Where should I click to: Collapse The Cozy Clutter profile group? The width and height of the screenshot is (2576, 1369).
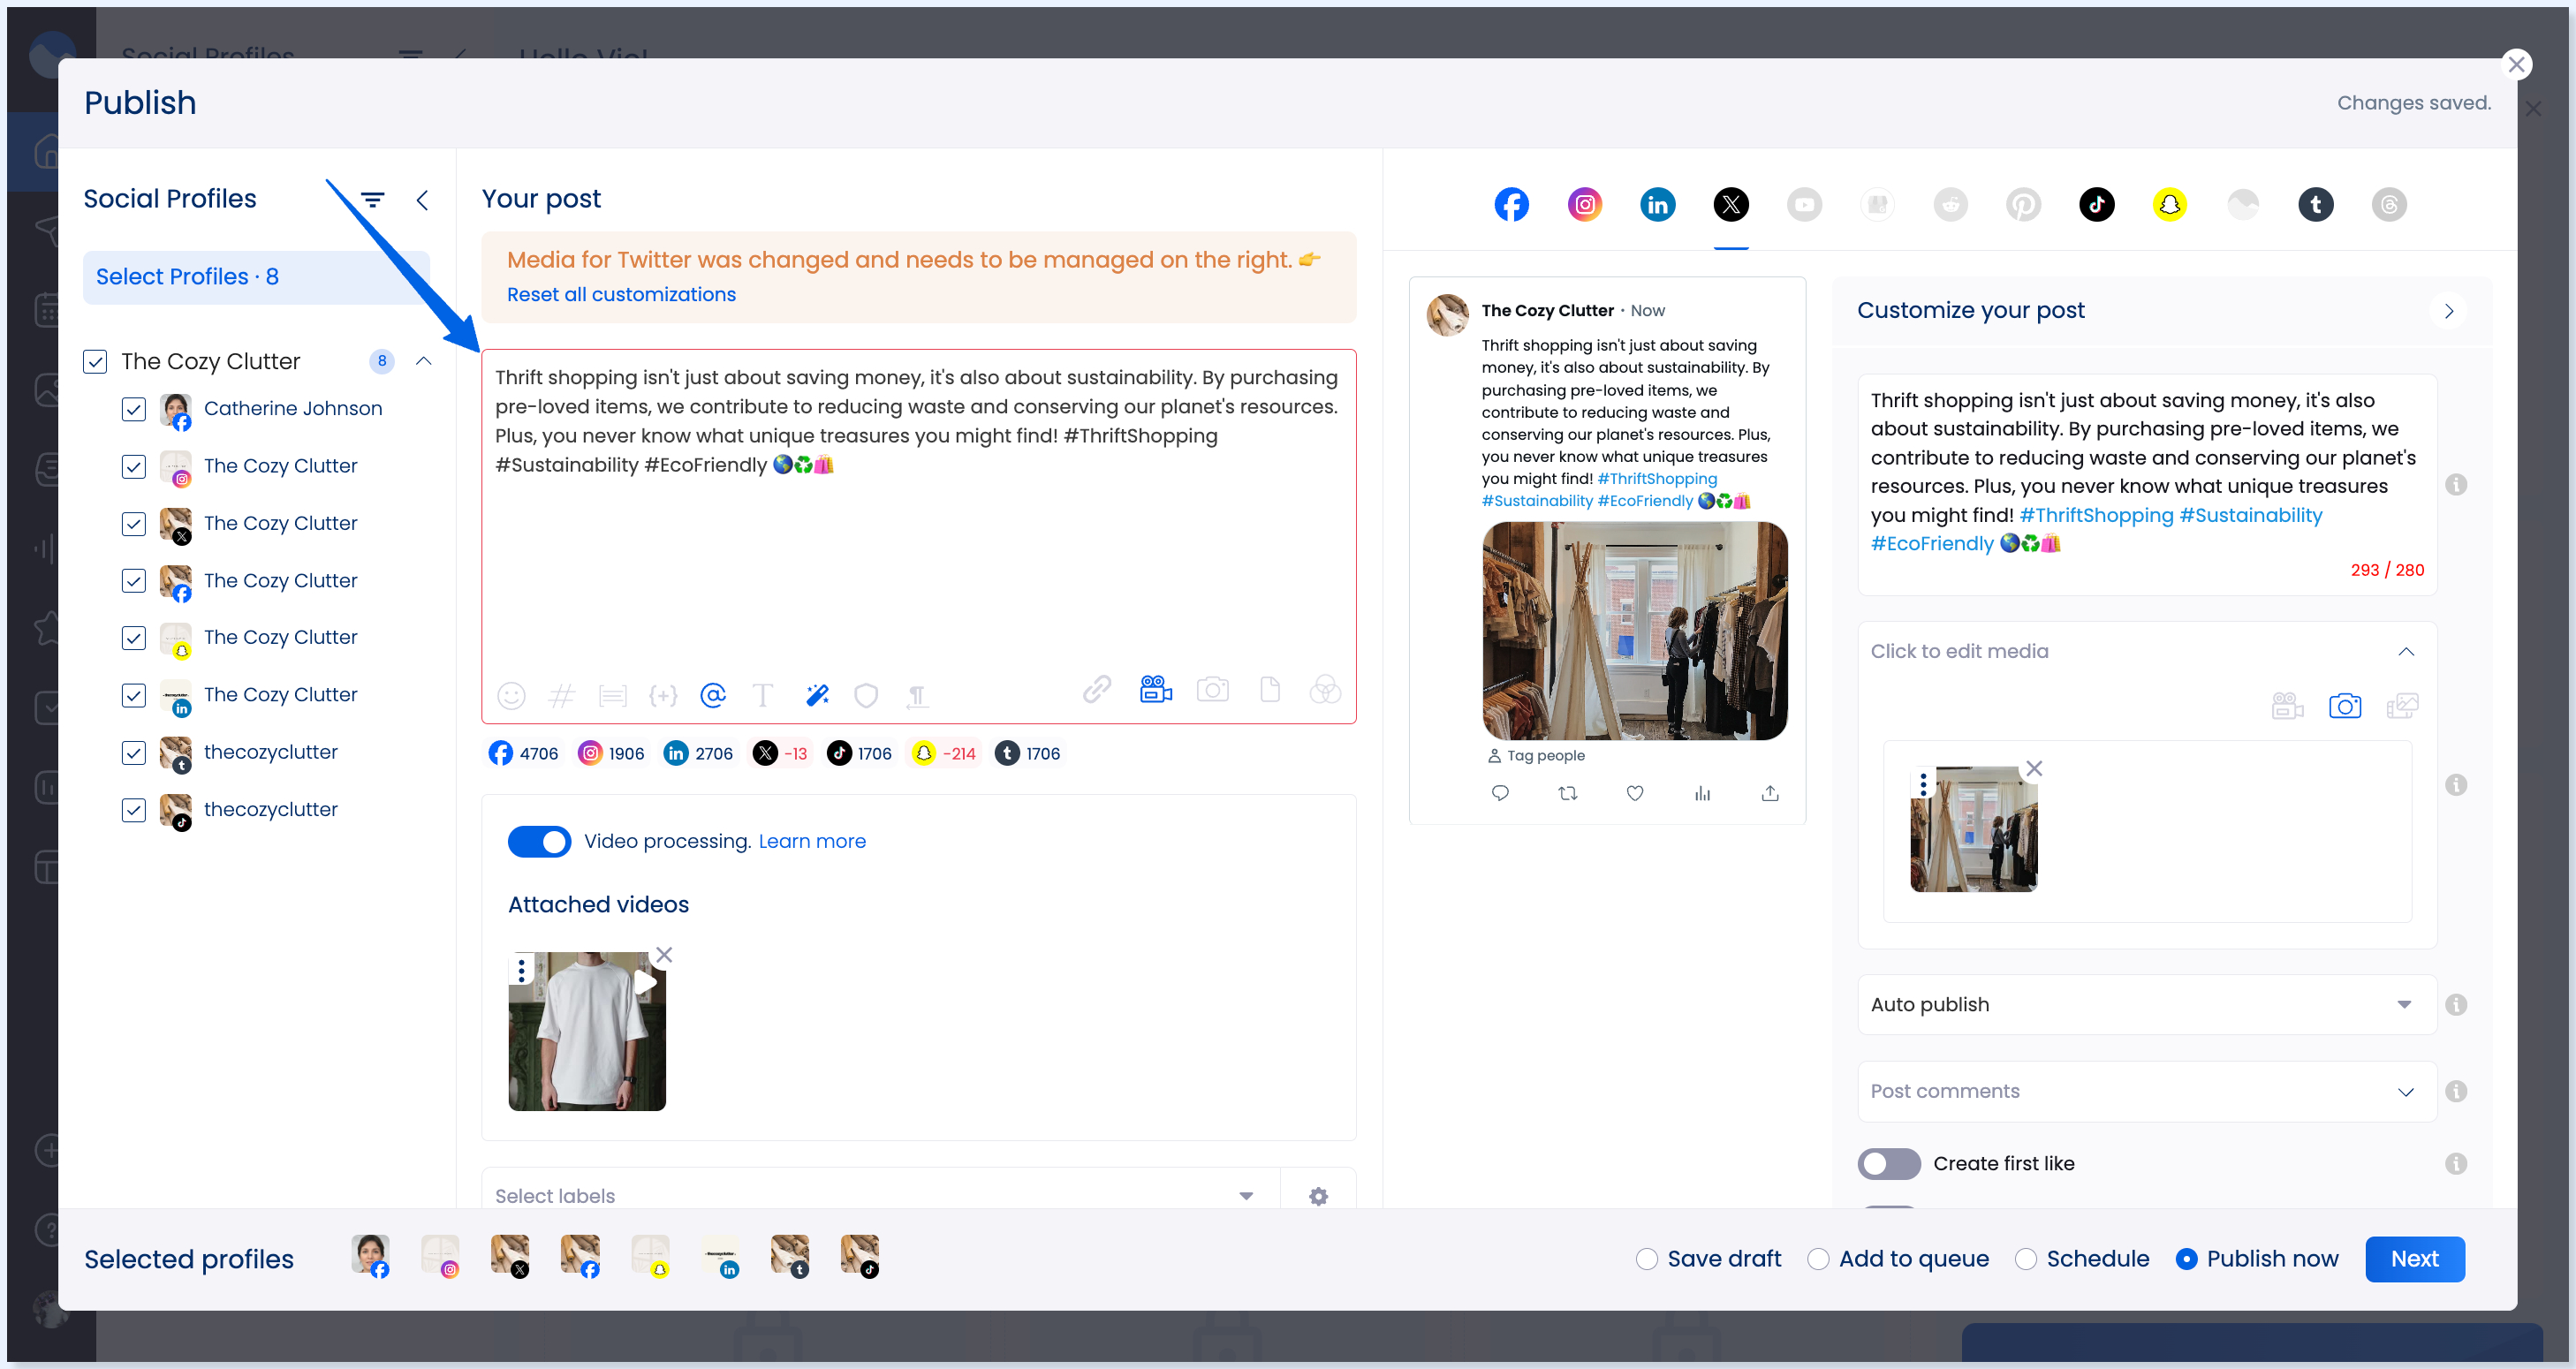point(423,361)
